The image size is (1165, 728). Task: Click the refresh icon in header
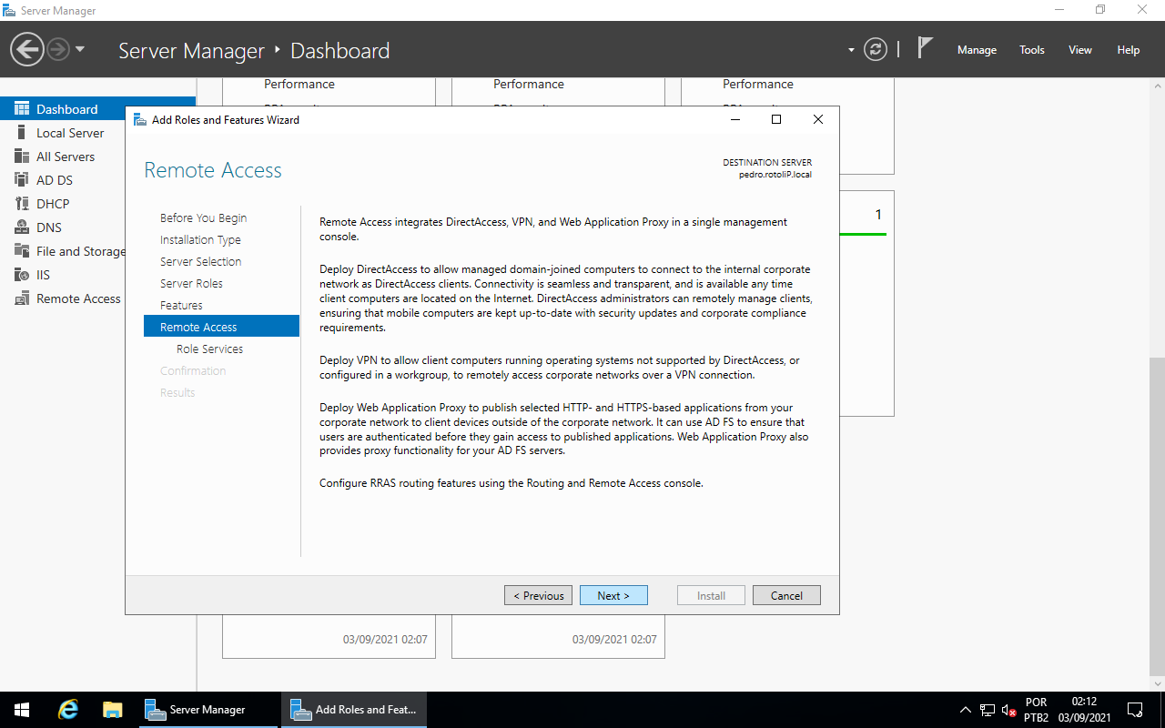pyautogui.click(x=875, y=50)
